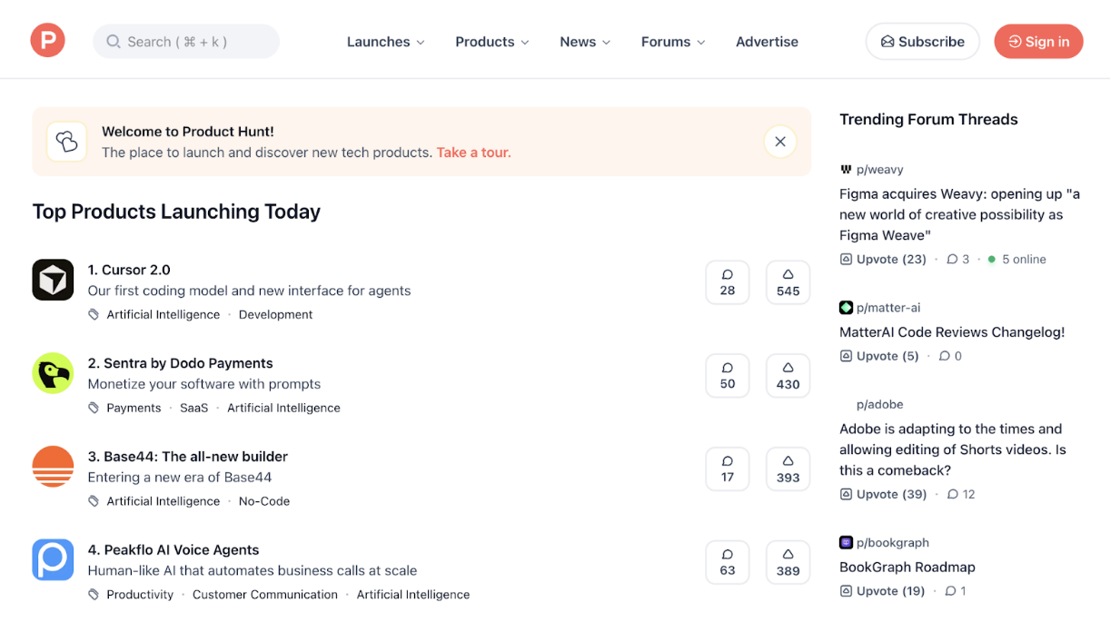The image size is (1110, 632).
Task: Open the Peakflo AI Voice Agents icon
Action: pos(53,560)
